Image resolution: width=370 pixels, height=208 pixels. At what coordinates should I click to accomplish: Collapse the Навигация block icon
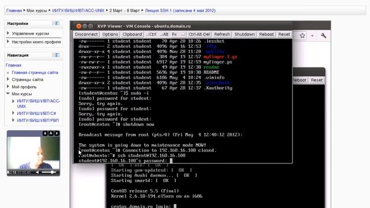tap(56, 55)
